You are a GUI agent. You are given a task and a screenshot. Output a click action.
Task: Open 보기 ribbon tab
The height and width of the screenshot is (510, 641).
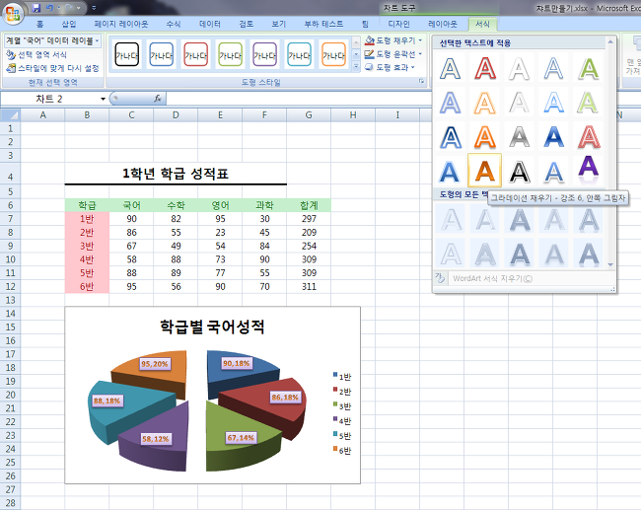point(279,24)
